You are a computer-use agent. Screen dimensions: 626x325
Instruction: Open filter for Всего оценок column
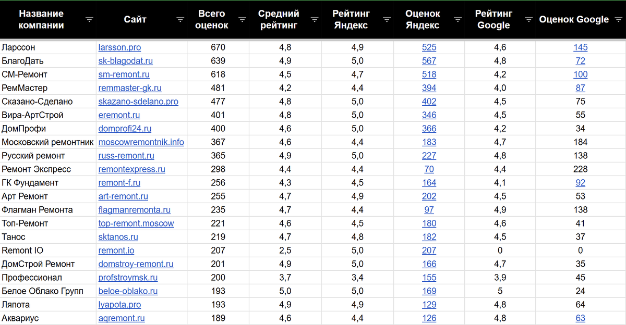point(242,20)
